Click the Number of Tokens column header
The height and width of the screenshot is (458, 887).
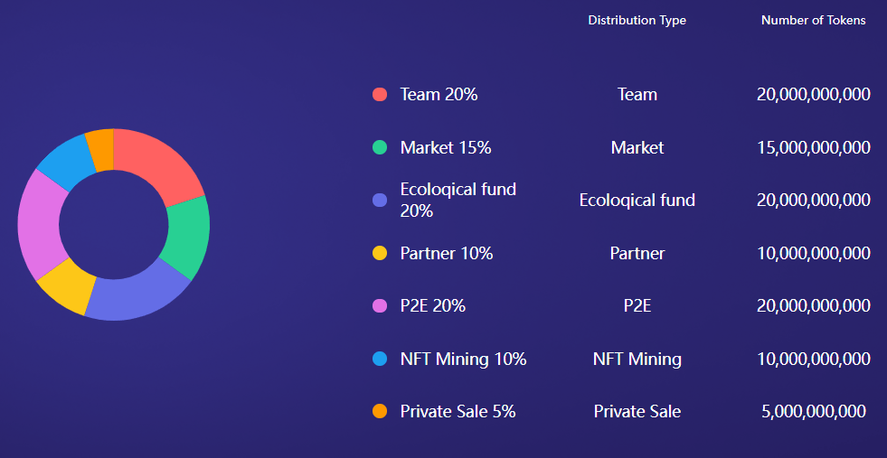tap(813, 20)
